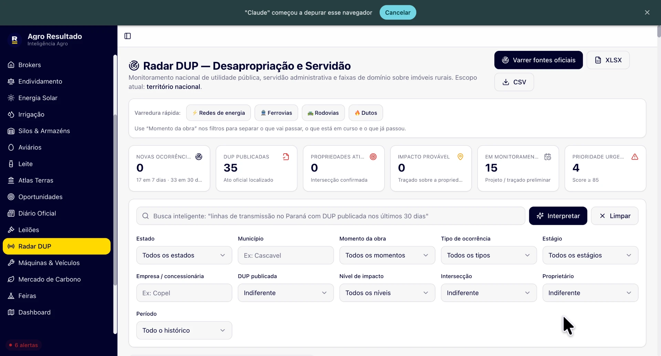Download the CSV export
This screenshot has width=661, height=356.
[x=514, y=82]
